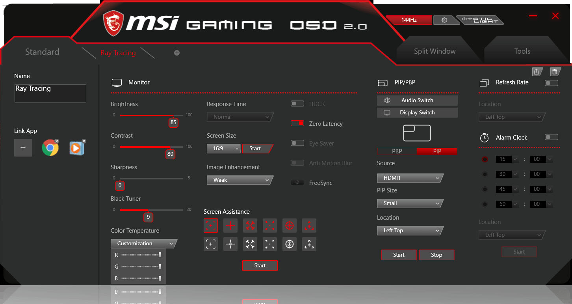Click the Brightness slider track

(x=151, y=116)
